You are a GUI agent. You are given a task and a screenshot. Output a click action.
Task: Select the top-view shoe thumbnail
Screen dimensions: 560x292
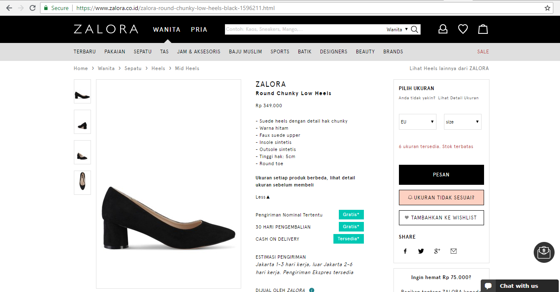tap(82, 182)
